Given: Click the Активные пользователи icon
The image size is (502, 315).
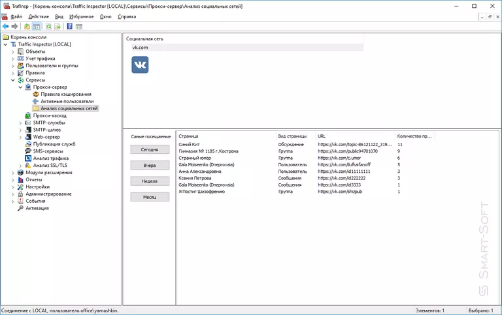Looking at the screenshot, I should point(36,101).
